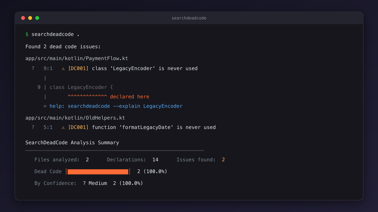Click '2 (100.0%)' beside Dead Code bar
This screenshot has width=378, height=212.
pos(152,171)
